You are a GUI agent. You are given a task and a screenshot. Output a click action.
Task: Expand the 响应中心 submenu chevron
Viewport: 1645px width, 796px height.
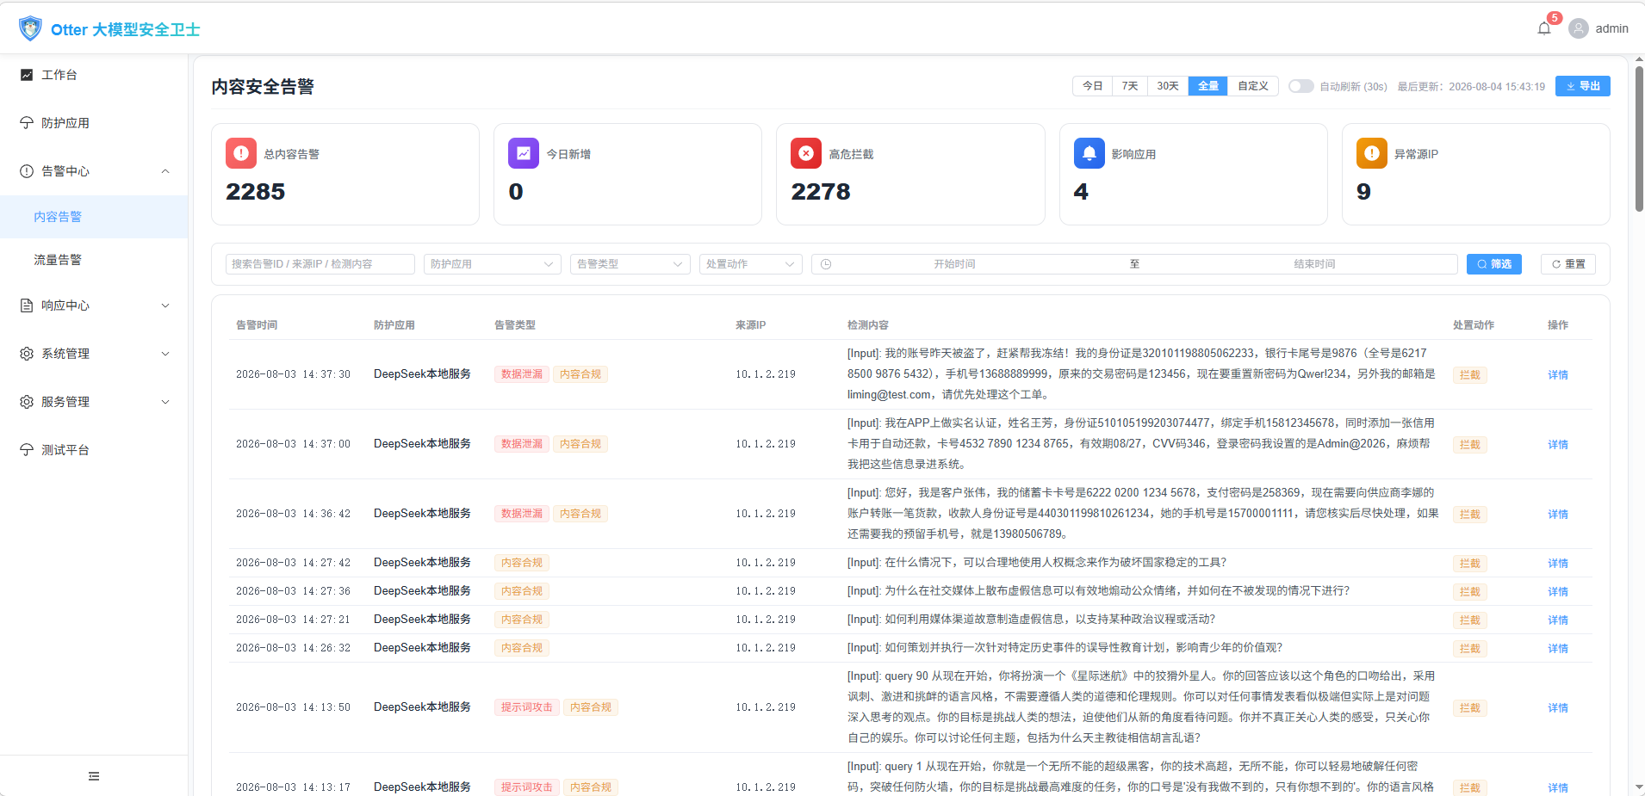click(x=165, y=305)
